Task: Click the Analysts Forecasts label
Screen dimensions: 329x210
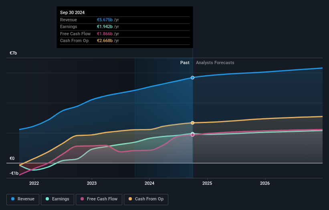Action: click(215, 63)
